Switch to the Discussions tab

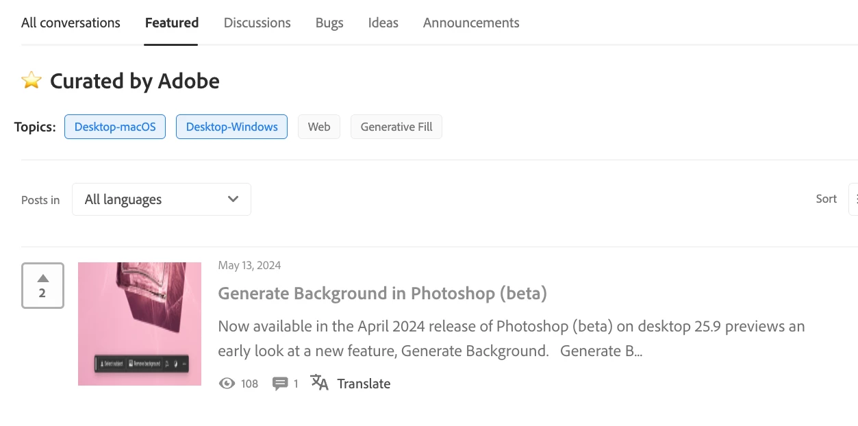pos(257,23)
